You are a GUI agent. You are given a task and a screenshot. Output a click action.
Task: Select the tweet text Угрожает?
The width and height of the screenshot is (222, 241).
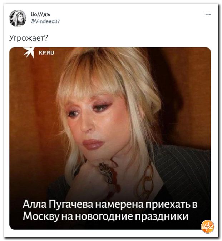click(29, 38)
